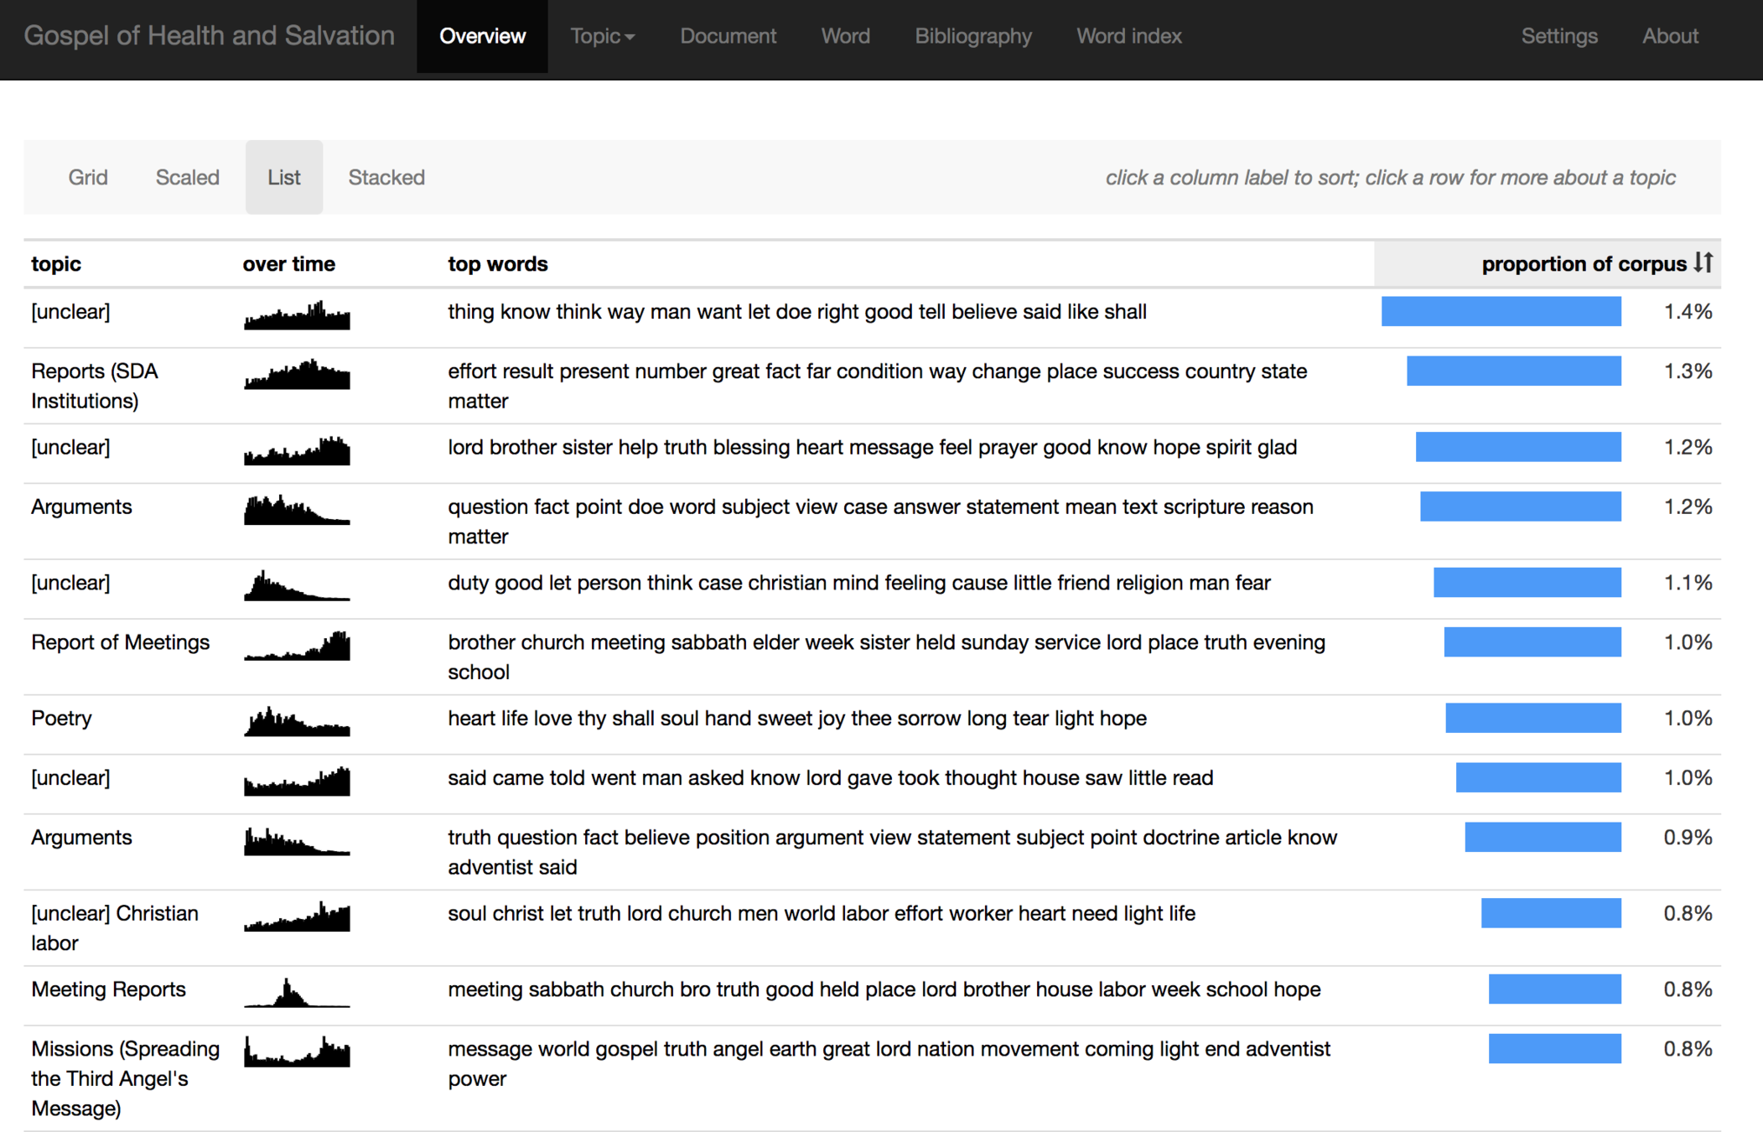The width and height of the screenshot is (1763, 1132).
Task: Click the over time column header
Action: click(x=288, y=264)
